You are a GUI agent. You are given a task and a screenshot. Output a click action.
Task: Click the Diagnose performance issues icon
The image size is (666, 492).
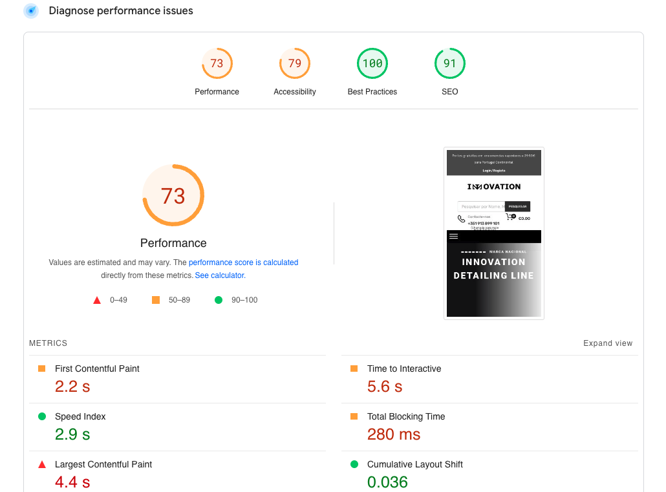click(x=30, y=11)
